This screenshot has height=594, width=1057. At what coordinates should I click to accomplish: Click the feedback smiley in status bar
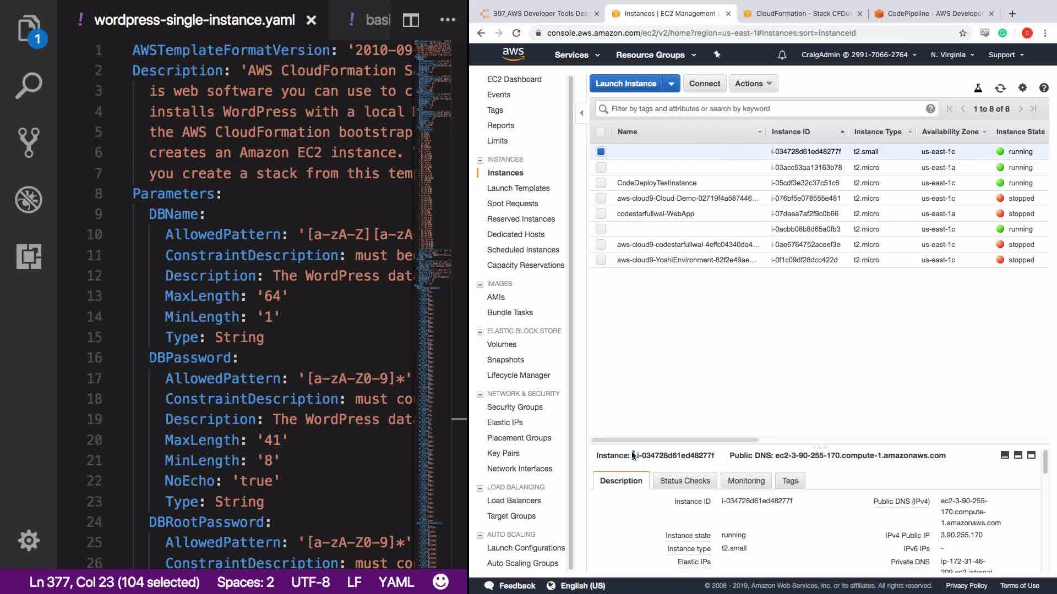pos(440,582)
